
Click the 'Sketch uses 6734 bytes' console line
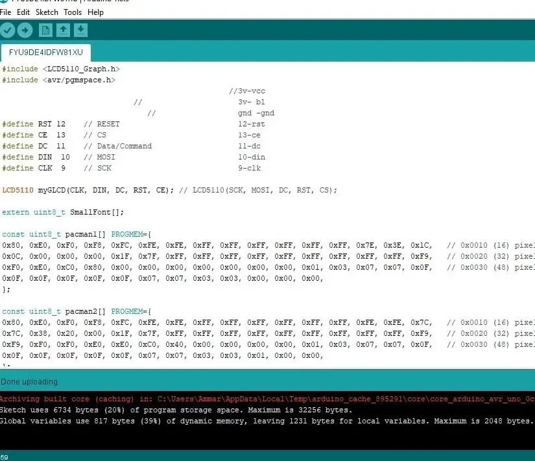coord(176,410)
